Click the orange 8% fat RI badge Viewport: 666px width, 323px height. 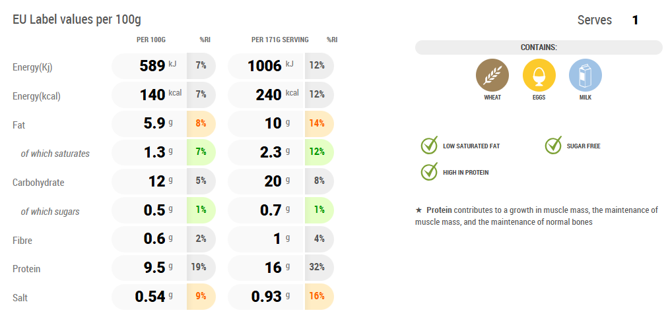pos(201,123)
